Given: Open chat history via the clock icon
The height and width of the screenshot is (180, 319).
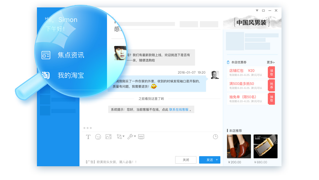Looking at the screenshot, I should click(x=215, y=137).
